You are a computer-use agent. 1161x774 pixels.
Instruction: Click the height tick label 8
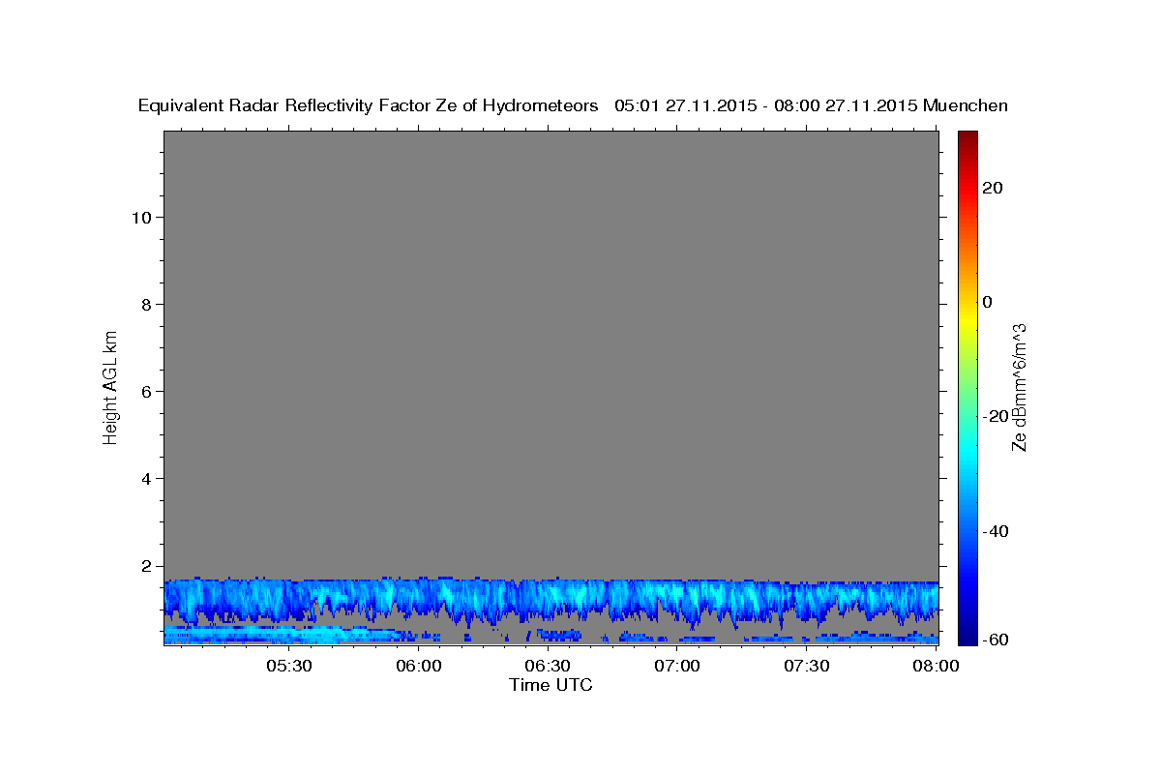[147, 304]
